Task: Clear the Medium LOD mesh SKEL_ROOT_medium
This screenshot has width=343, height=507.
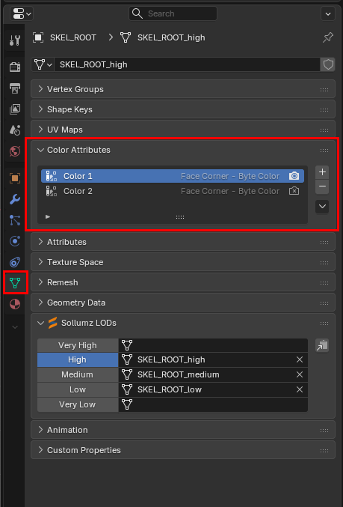Action: (300, 374)
